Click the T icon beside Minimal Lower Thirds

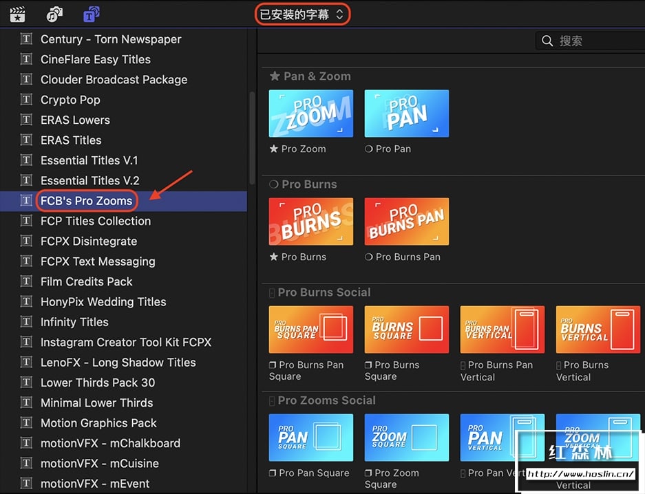pos(26,402)
